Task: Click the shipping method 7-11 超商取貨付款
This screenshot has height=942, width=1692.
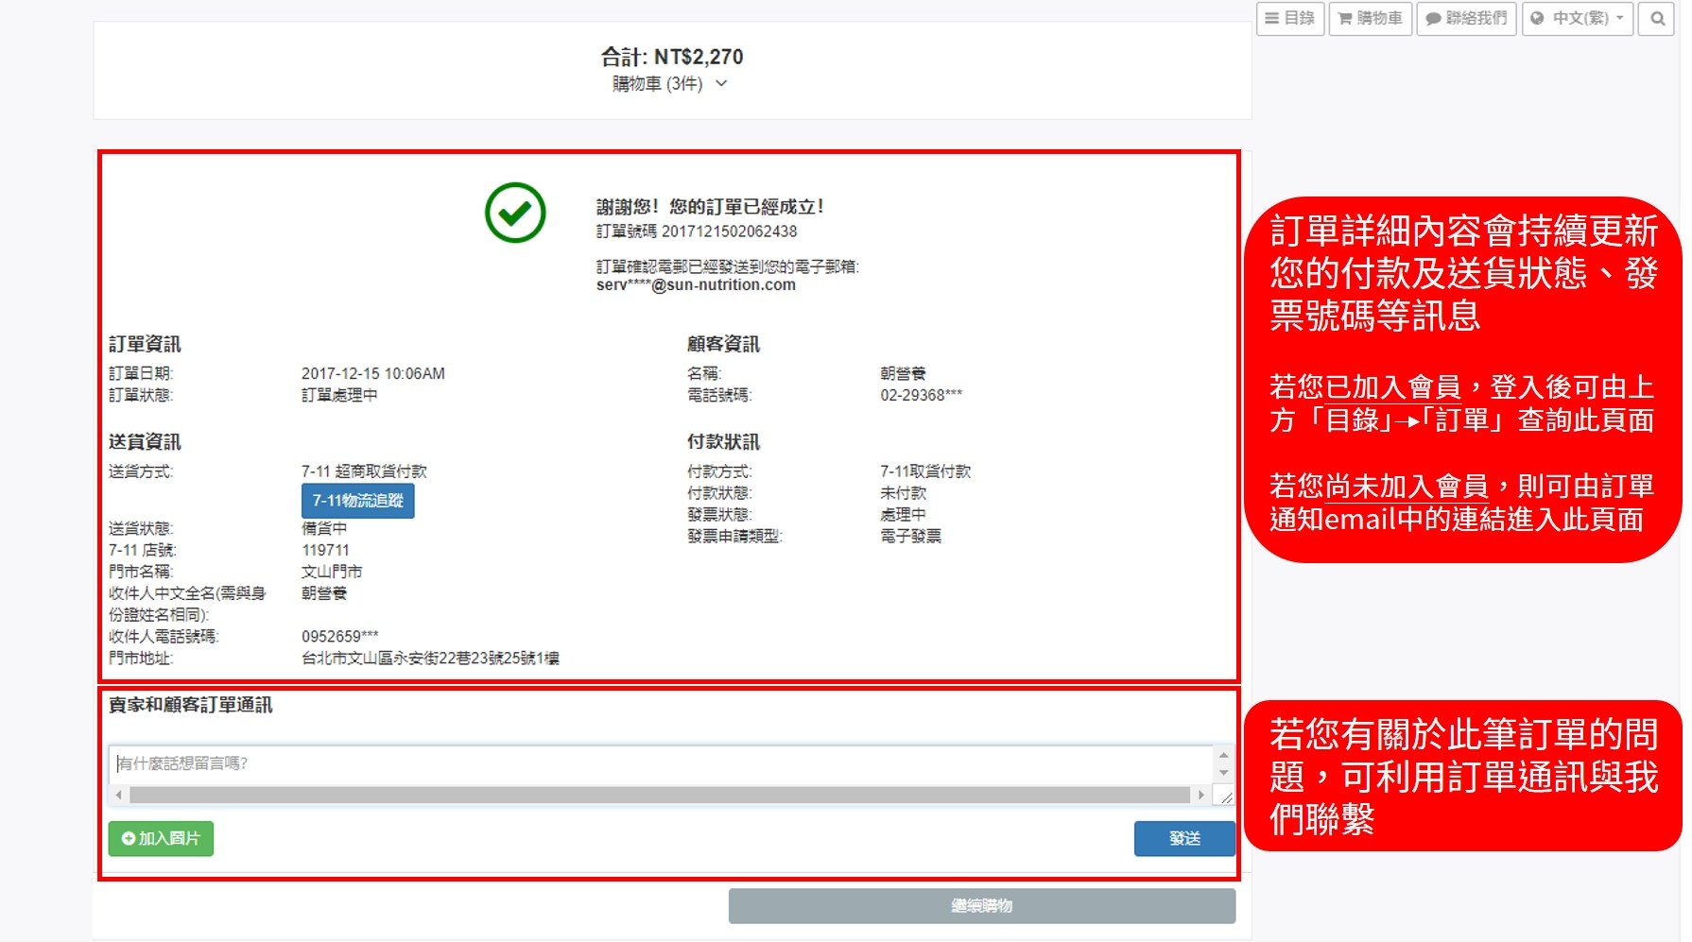Action: pyautogui.click(x=364, y=471)
